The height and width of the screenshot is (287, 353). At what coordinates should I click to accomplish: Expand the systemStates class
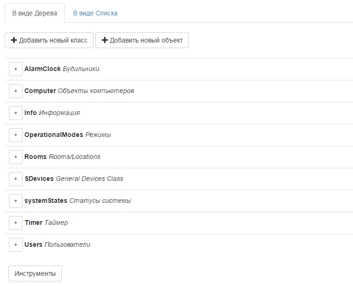coord(15,201)
